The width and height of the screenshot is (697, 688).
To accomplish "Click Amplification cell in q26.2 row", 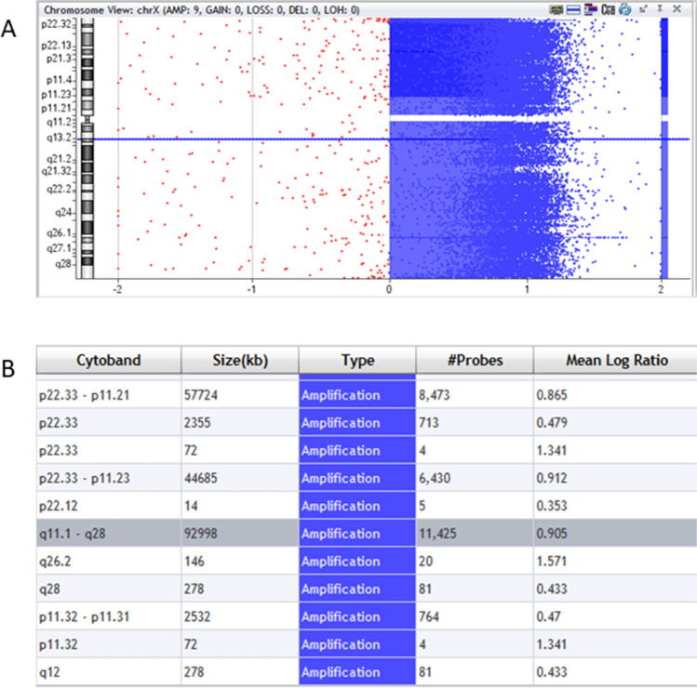I will point(357,561).
